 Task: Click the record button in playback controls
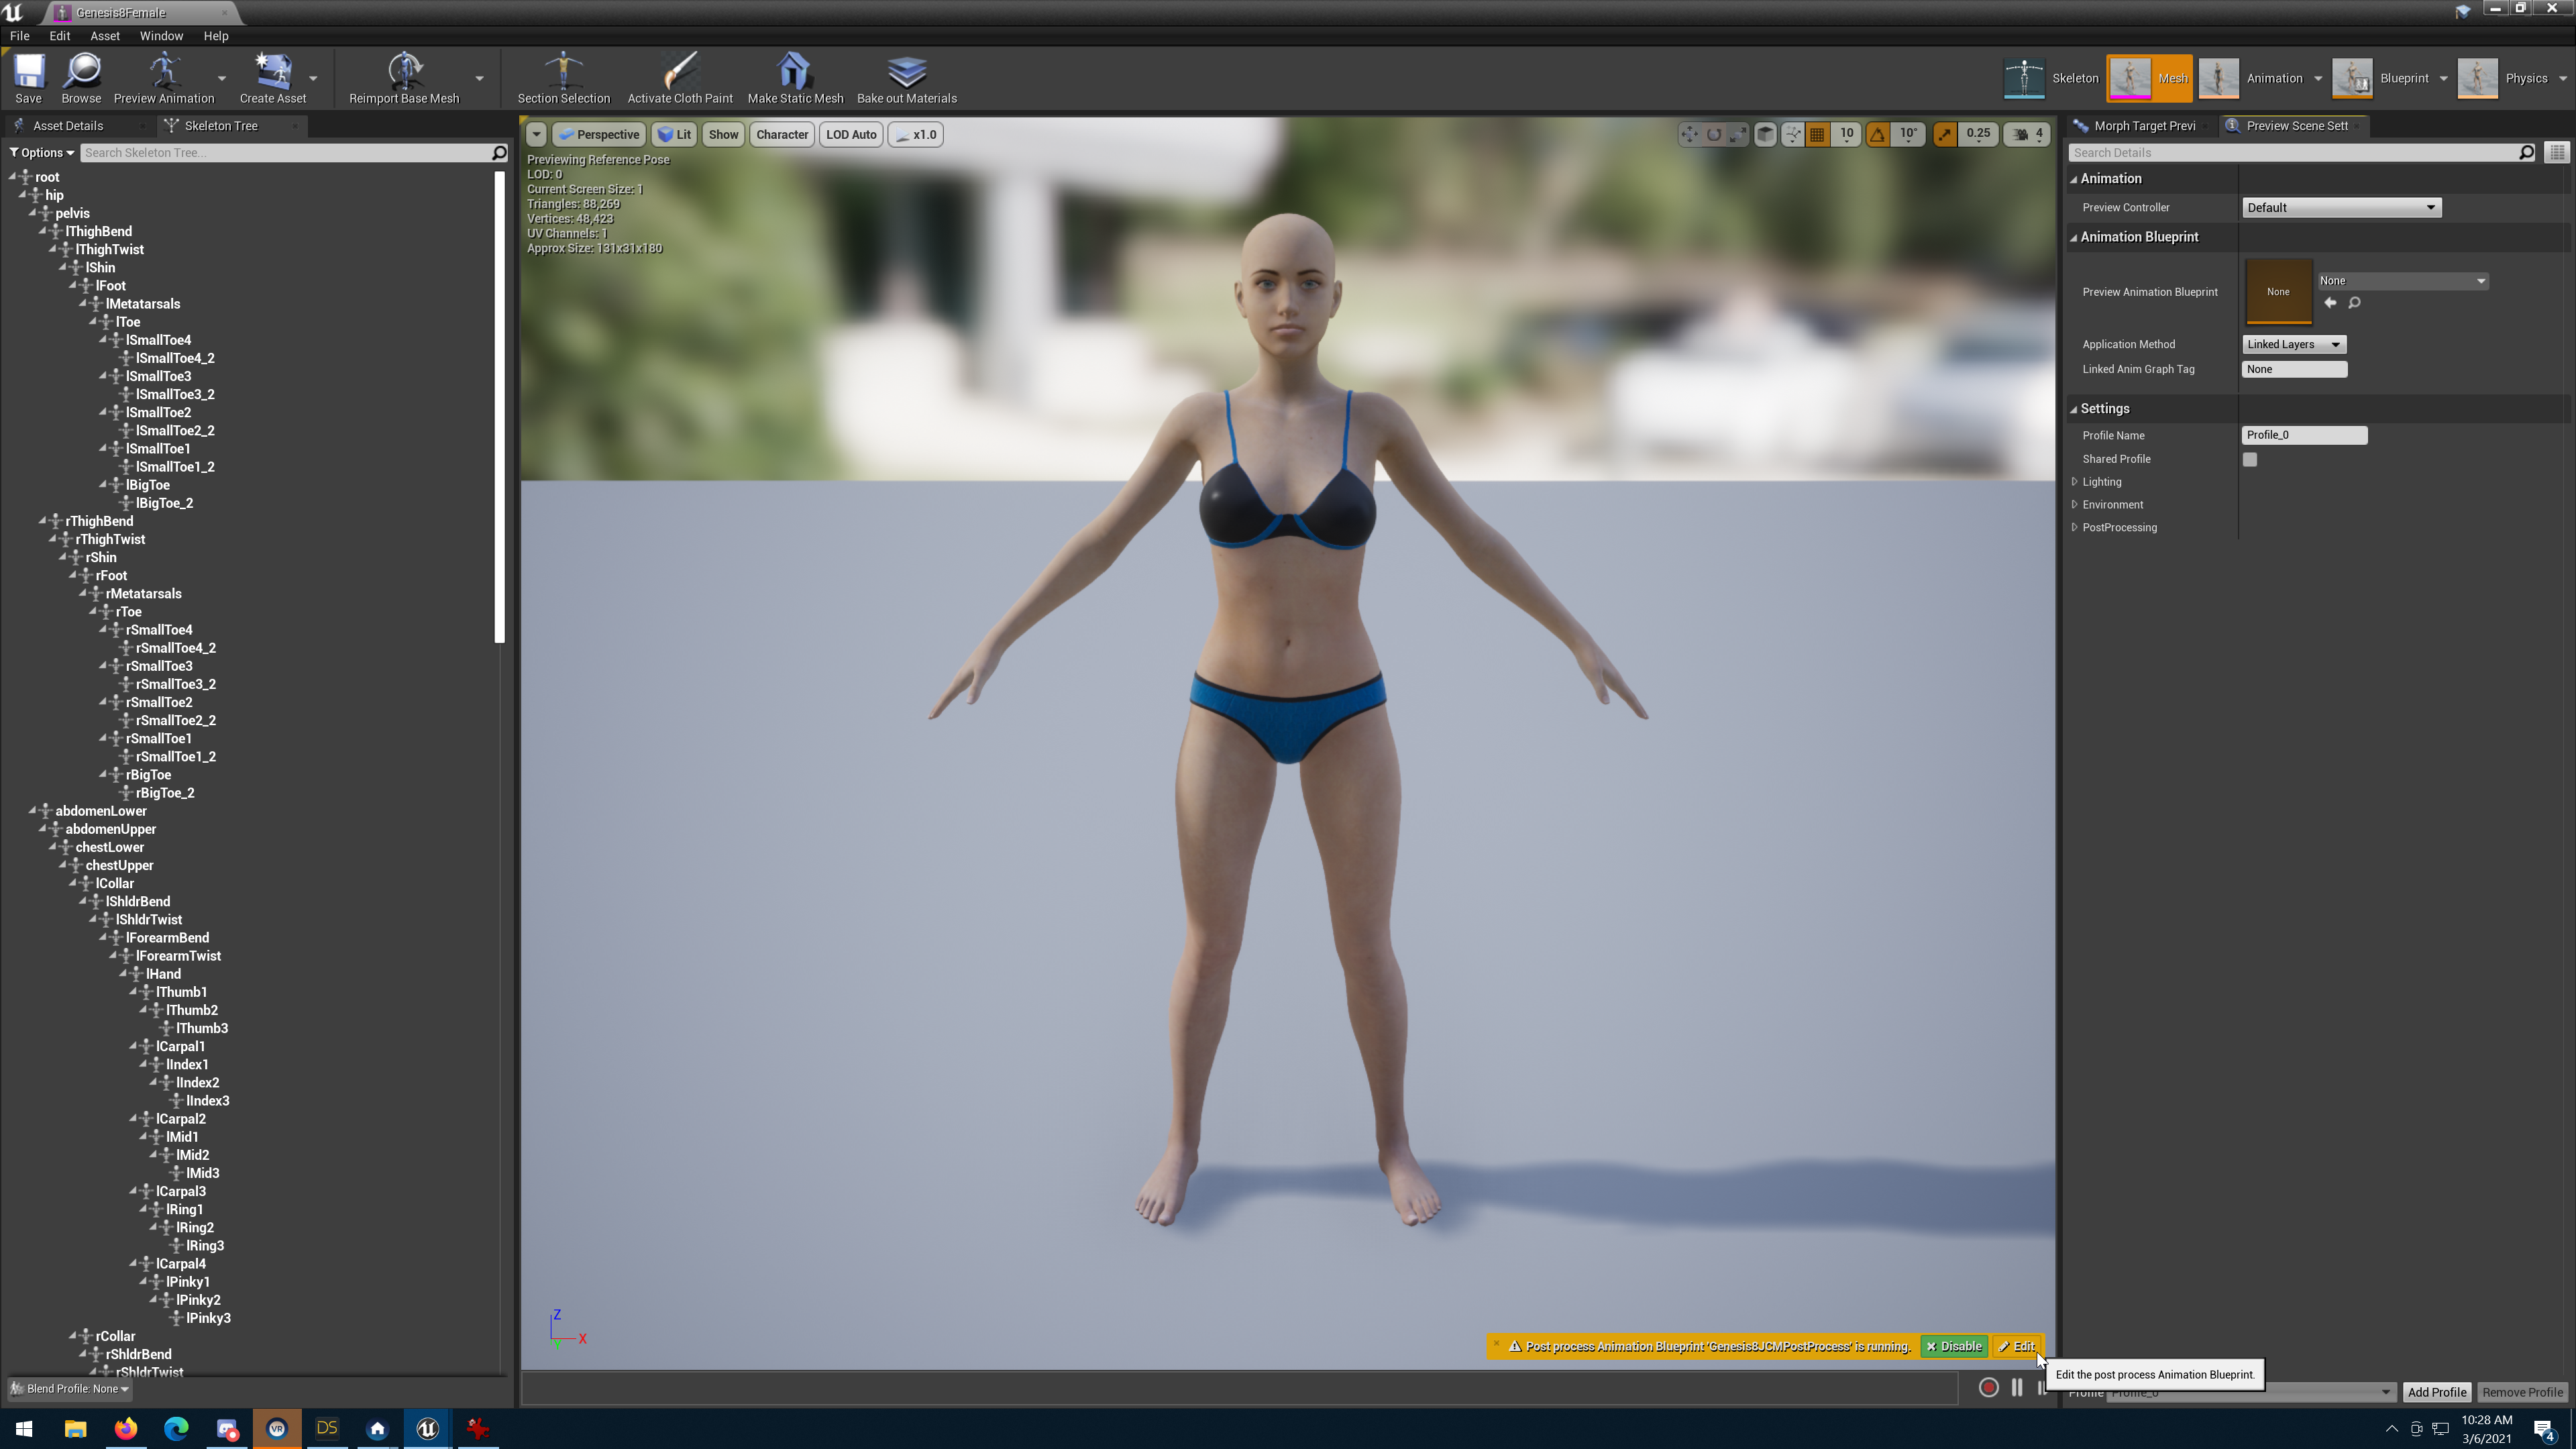point(1989,1388)
